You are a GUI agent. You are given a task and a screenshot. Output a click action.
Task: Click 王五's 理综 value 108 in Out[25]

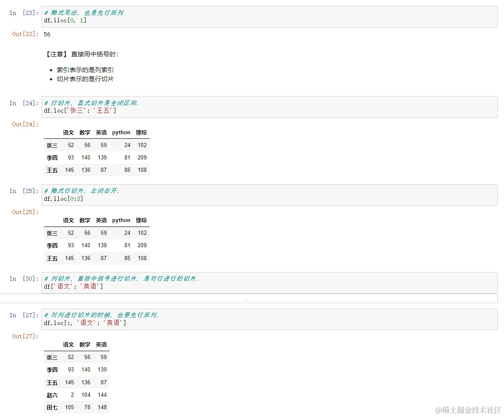tap(142, 258)
